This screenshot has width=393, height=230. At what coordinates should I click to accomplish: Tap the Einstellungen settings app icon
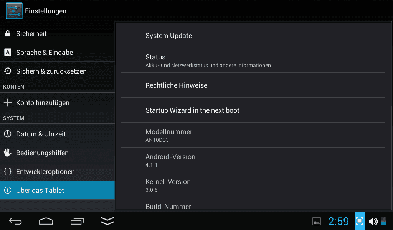tap(14, 11)
